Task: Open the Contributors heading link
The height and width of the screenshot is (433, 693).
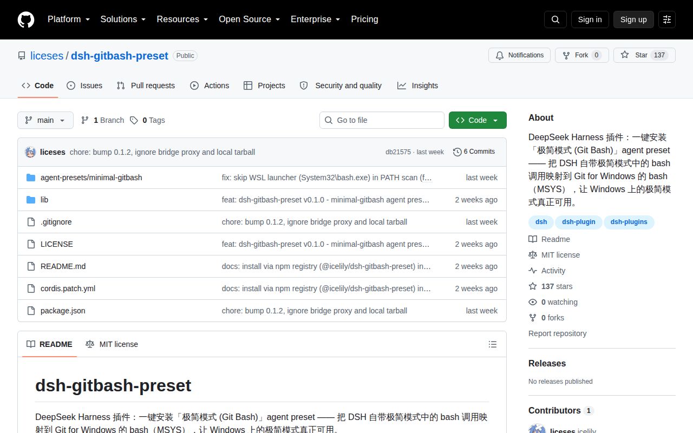Action: click(x=561, y=411)
